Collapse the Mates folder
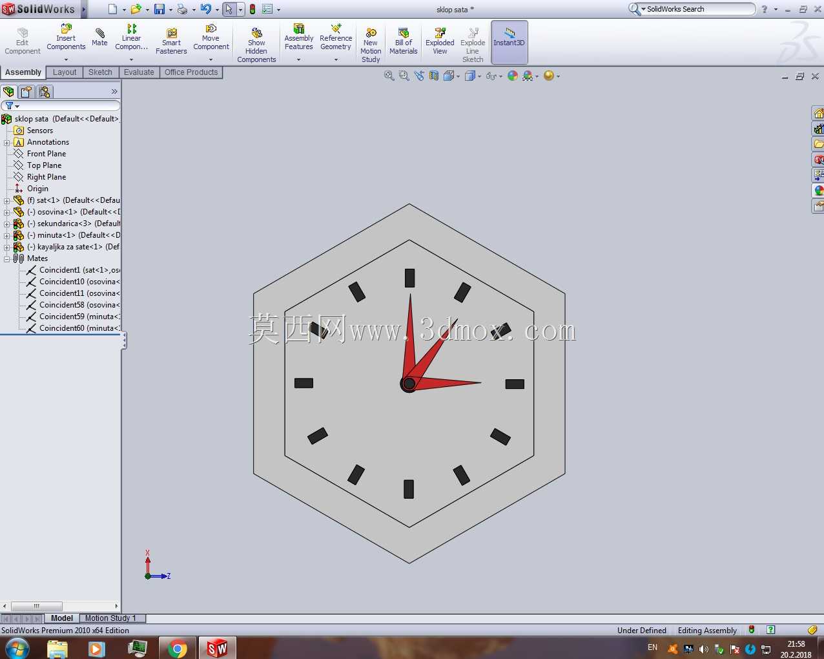 point(7,259)
